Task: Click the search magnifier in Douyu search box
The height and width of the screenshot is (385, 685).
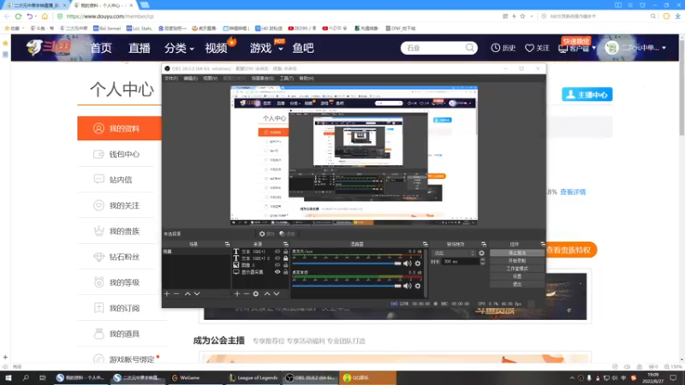Action: pyautogui.click(x=469, y=48)
